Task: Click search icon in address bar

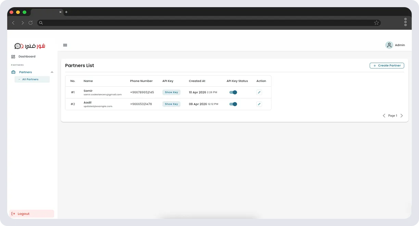Action: pos(41,23)
